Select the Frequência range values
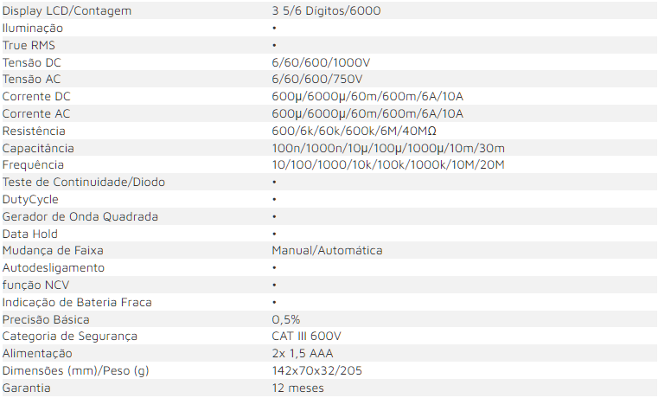This screenshot has height=398, width=658. 387,164
